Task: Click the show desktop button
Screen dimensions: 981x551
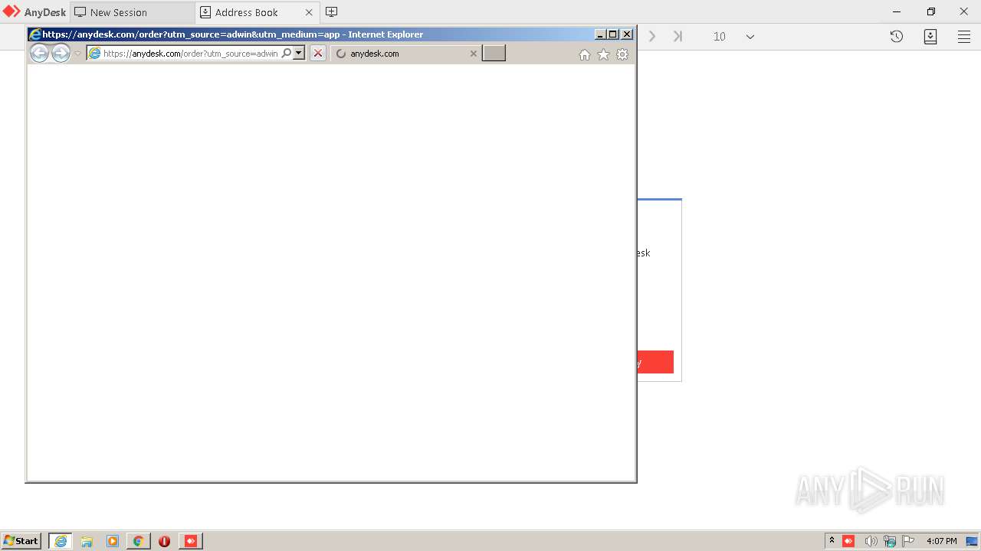Action: (972, 541)
